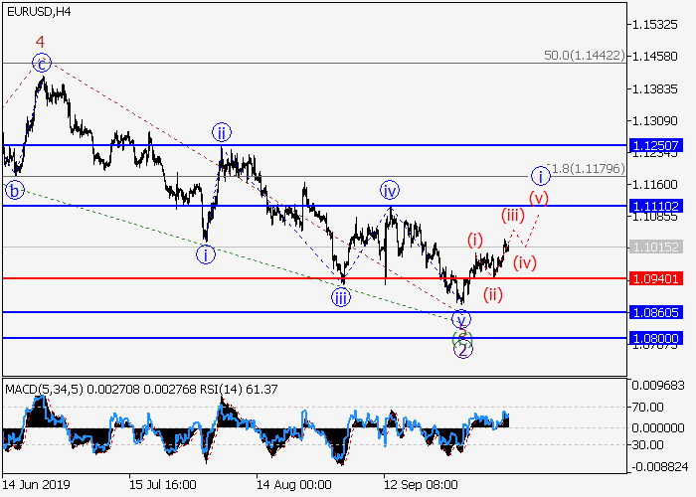Select the 1.12507 blue price level tag
This screenshot has height=497, width=696.
click(x=655, y=145)
